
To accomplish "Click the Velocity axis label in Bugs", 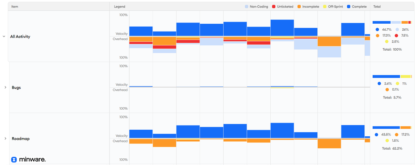I will [122, 85].
